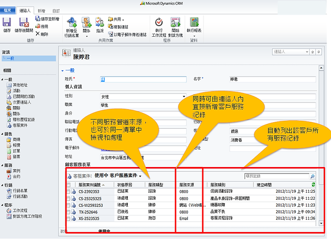
Task: Open 訂單 (Orders) in the sidebar
Action: click(14, 151)
